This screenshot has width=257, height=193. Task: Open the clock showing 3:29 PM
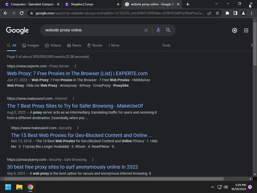click(x=239, y=187)
